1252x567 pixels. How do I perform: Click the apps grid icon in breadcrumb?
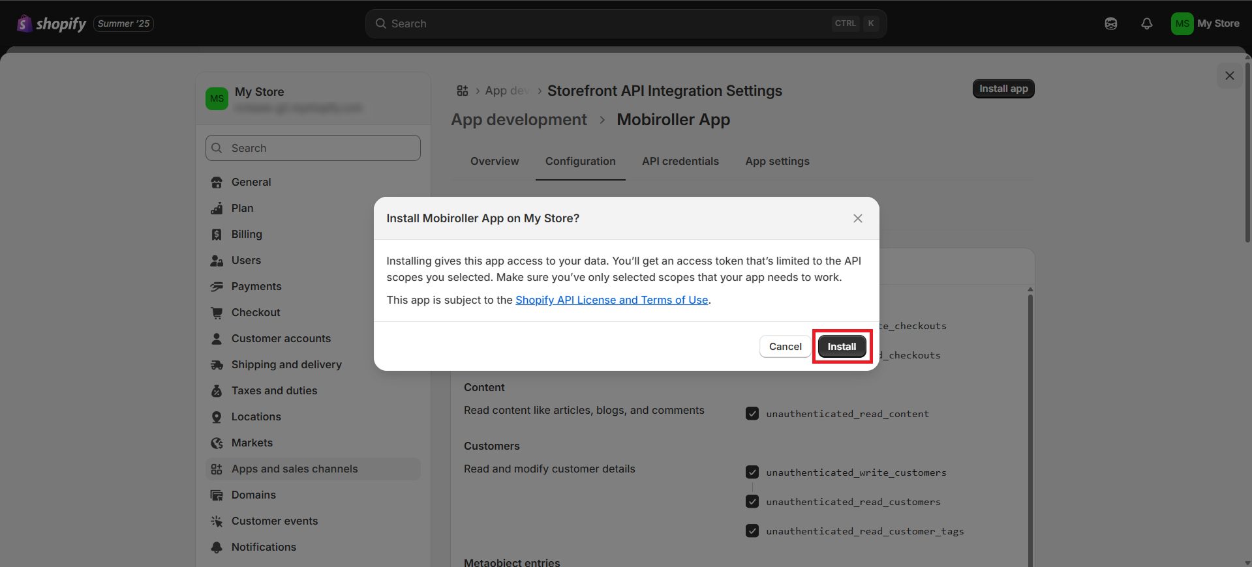point(463,91)
